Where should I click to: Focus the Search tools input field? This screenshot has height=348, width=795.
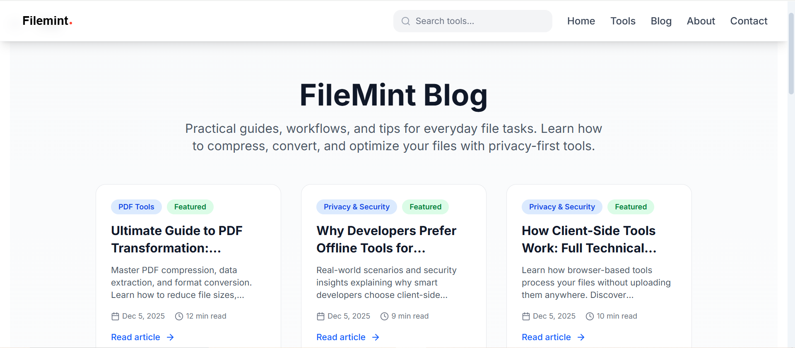coord(472,21)
